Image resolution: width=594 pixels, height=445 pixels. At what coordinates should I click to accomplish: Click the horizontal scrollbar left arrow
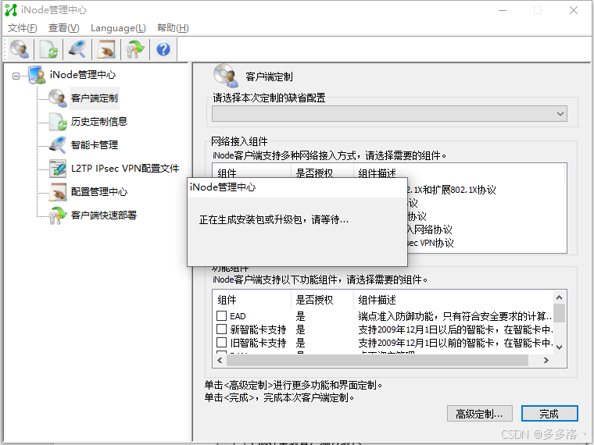coord(220,360)
